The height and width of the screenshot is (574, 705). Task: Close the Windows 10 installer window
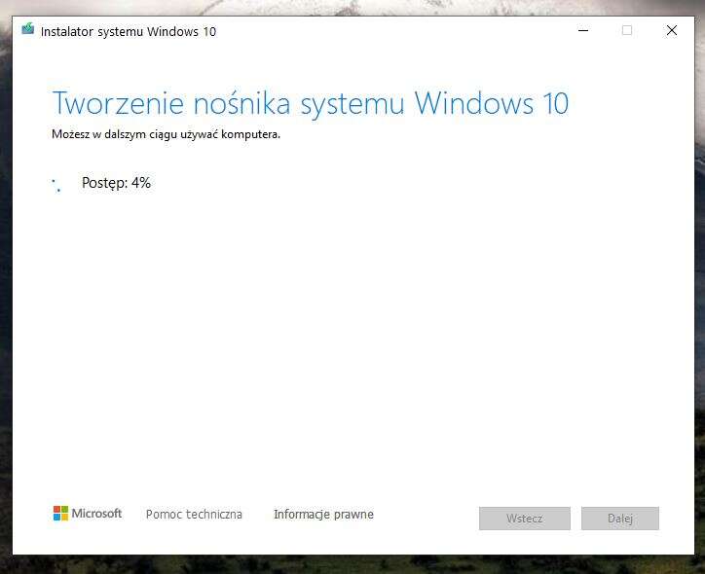(x=671, y=30)
